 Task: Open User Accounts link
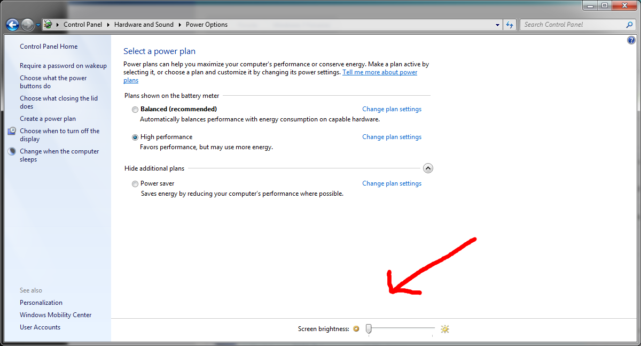pos(40,327)
